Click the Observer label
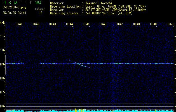This screenshot has width=176, height=112. 57,3
